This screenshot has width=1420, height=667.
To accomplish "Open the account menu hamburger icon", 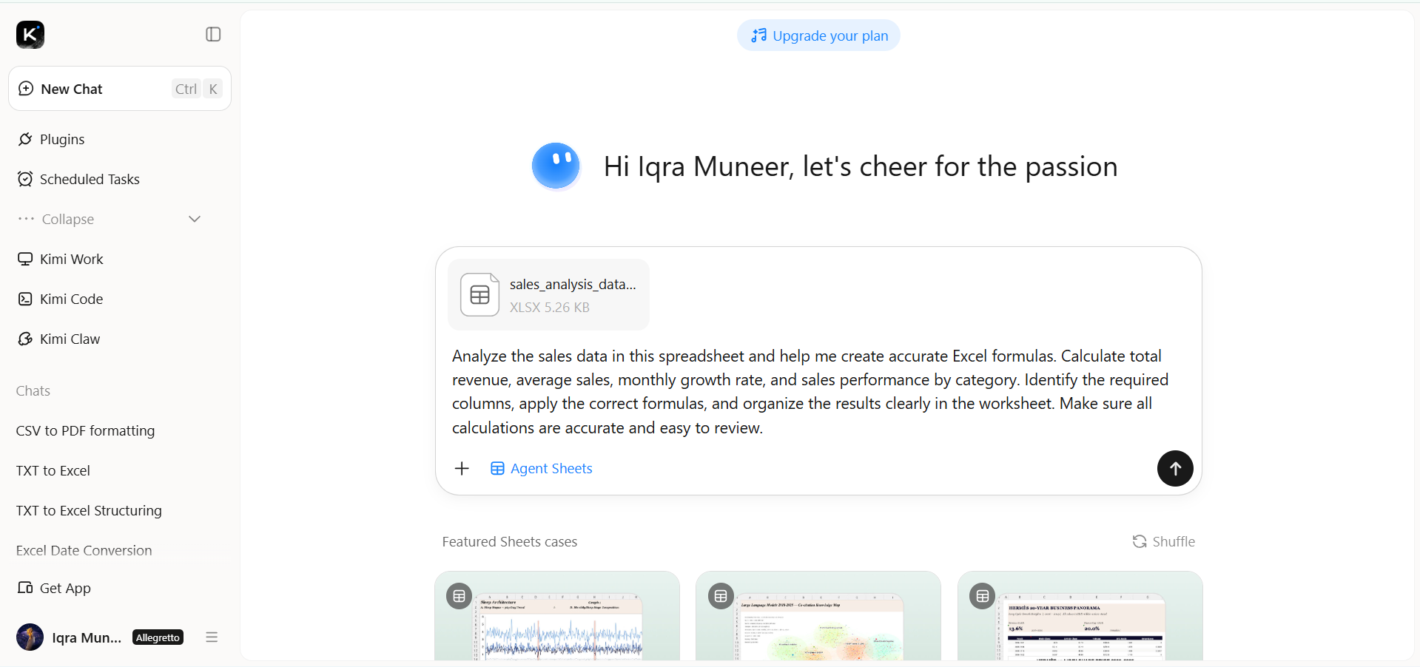I will [x=212, y=637].
